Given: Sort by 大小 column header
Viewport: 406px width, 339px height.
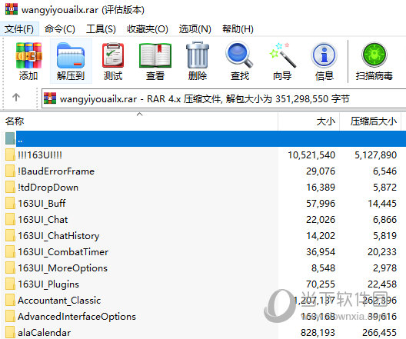Looking at the screenshot, I should point(325,121).
